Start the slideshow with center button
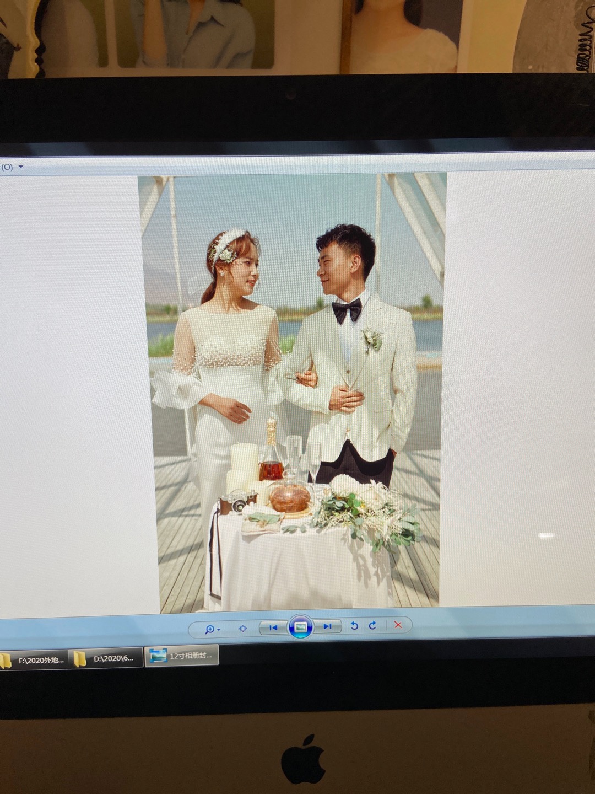 300,627
